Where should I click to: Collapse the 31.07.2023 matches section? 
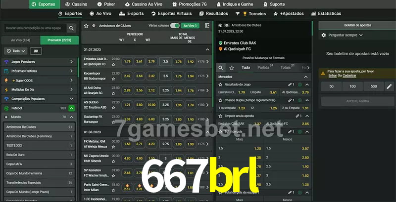point(207,49)
